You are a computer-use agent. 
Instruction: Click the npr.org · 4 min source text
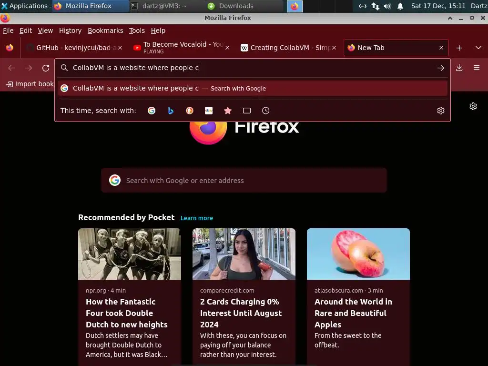point(106,290)
